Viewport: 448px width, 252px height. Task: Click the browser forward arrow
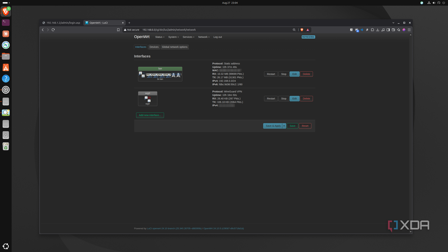pos(48,30)
